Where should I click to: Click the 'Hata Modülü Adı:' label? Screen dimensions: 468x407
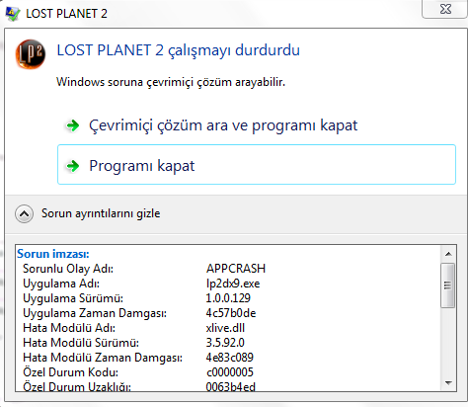pos(69,328)
